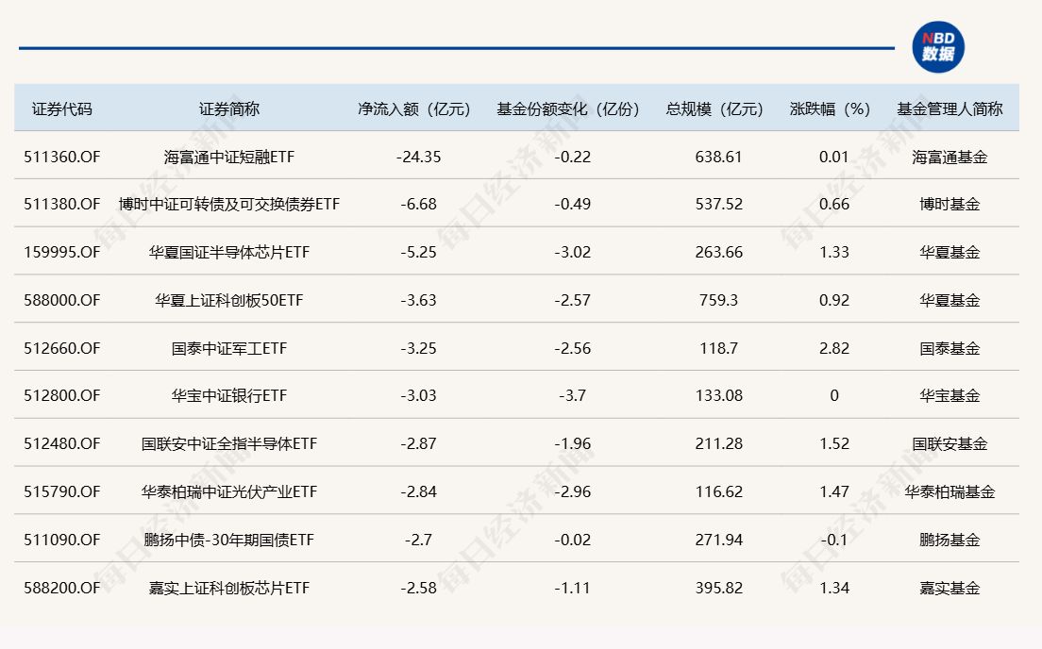Viewport: 1042px width, 649px height.
Task: Click 博时中证可转债及可交换债券ETF name
Action: [x=229, y=205]
